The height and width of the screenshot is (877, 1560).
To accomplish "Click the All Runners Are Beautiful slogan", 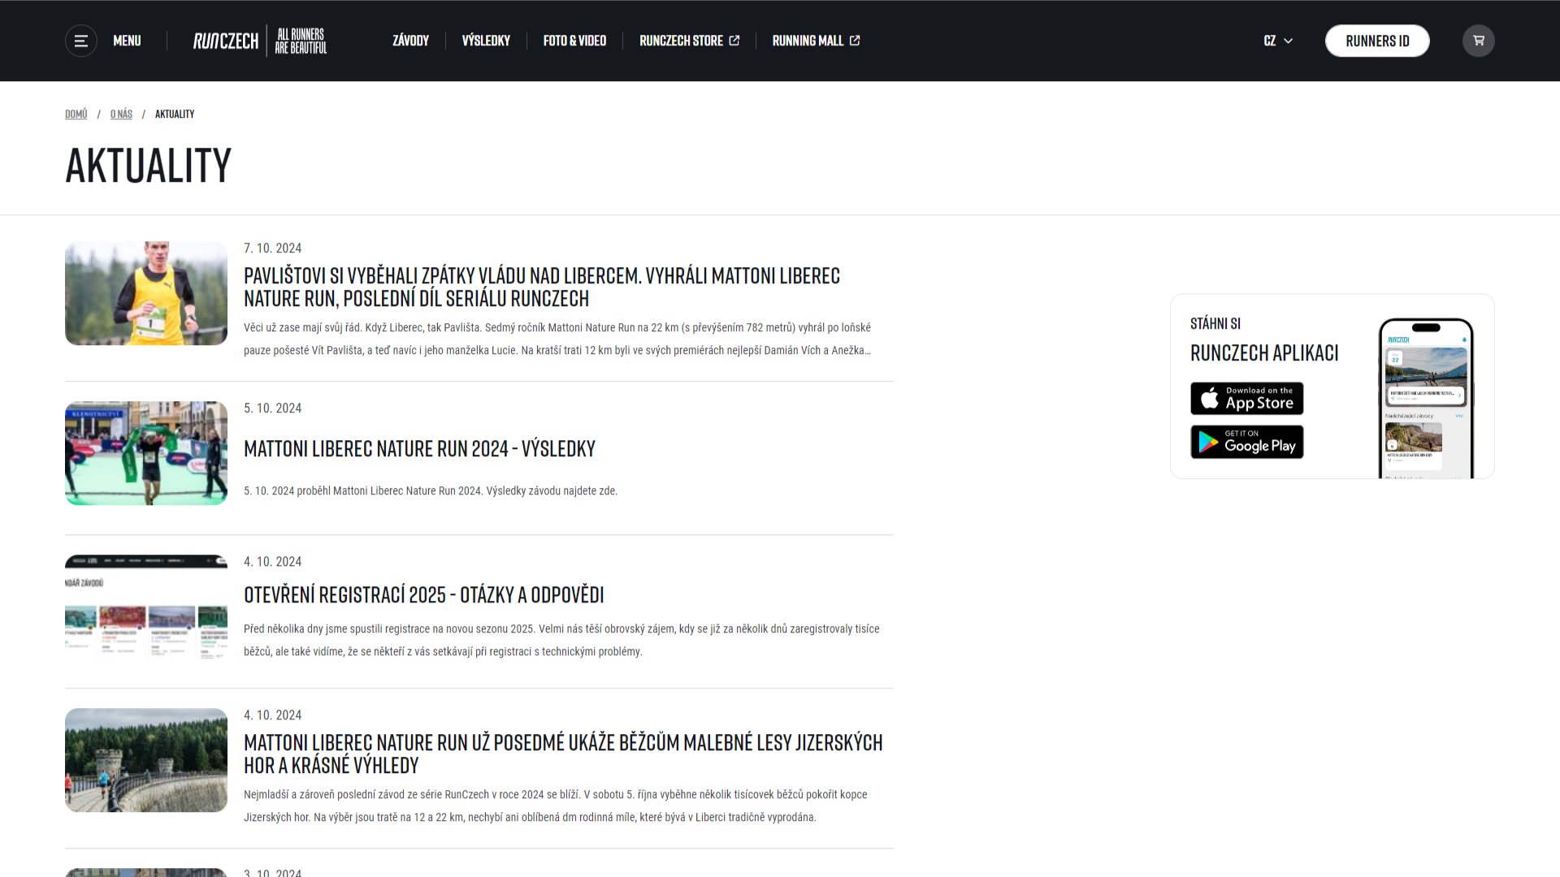I will [301, 41].
